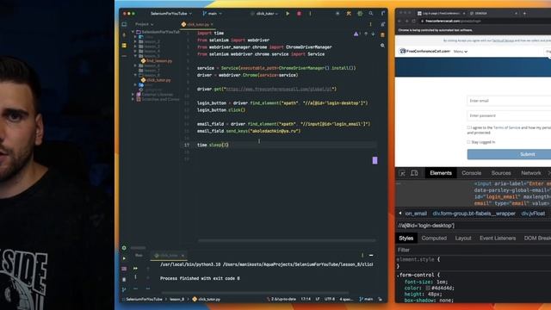Click the magnifier icon in the right strip

click(x=382, y=46)
